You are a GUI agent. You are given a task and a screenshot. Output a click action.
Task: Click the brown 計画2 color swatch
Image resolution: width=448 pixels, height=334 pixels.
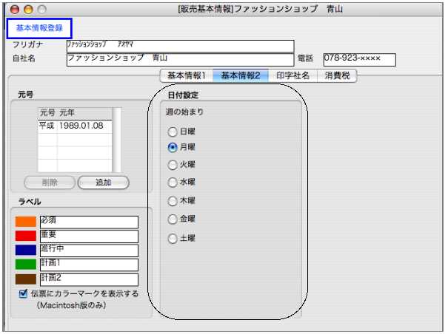[25, 279]
